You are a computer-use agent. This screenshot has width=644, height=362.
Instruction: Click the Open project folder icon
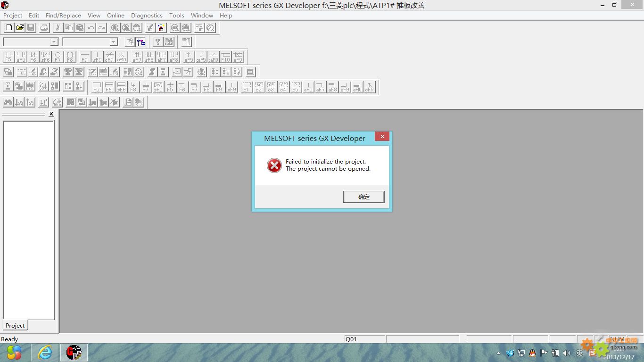(x=20, y=28)
